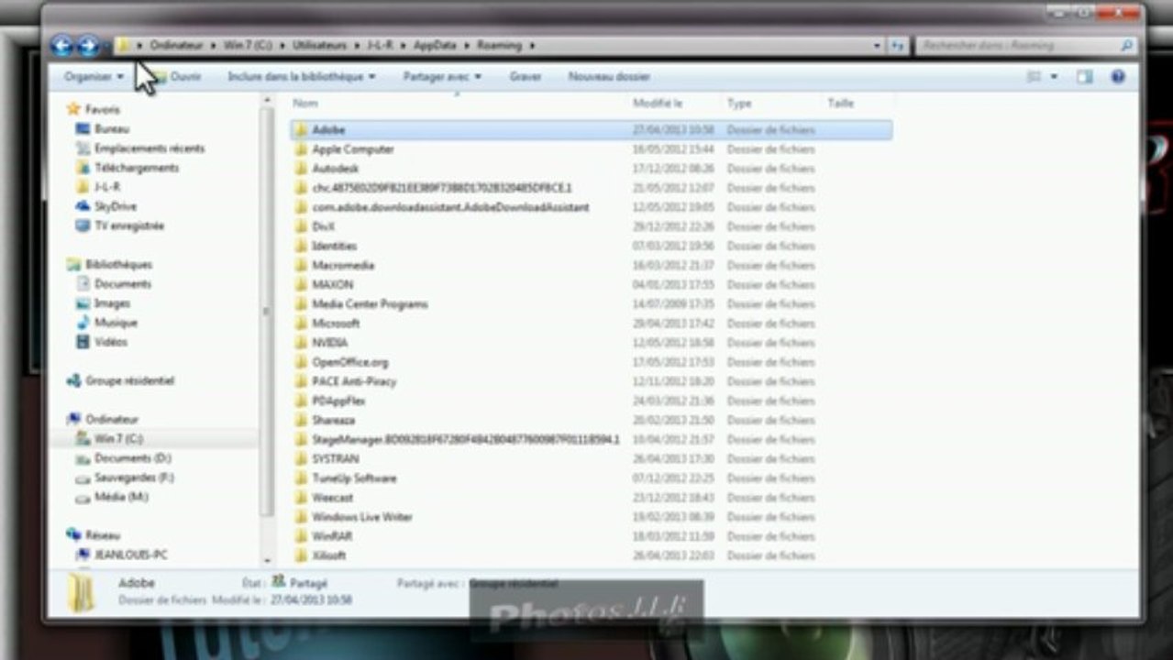Select Groupe résidentiel in sidebar

click(x=129, y=380)
